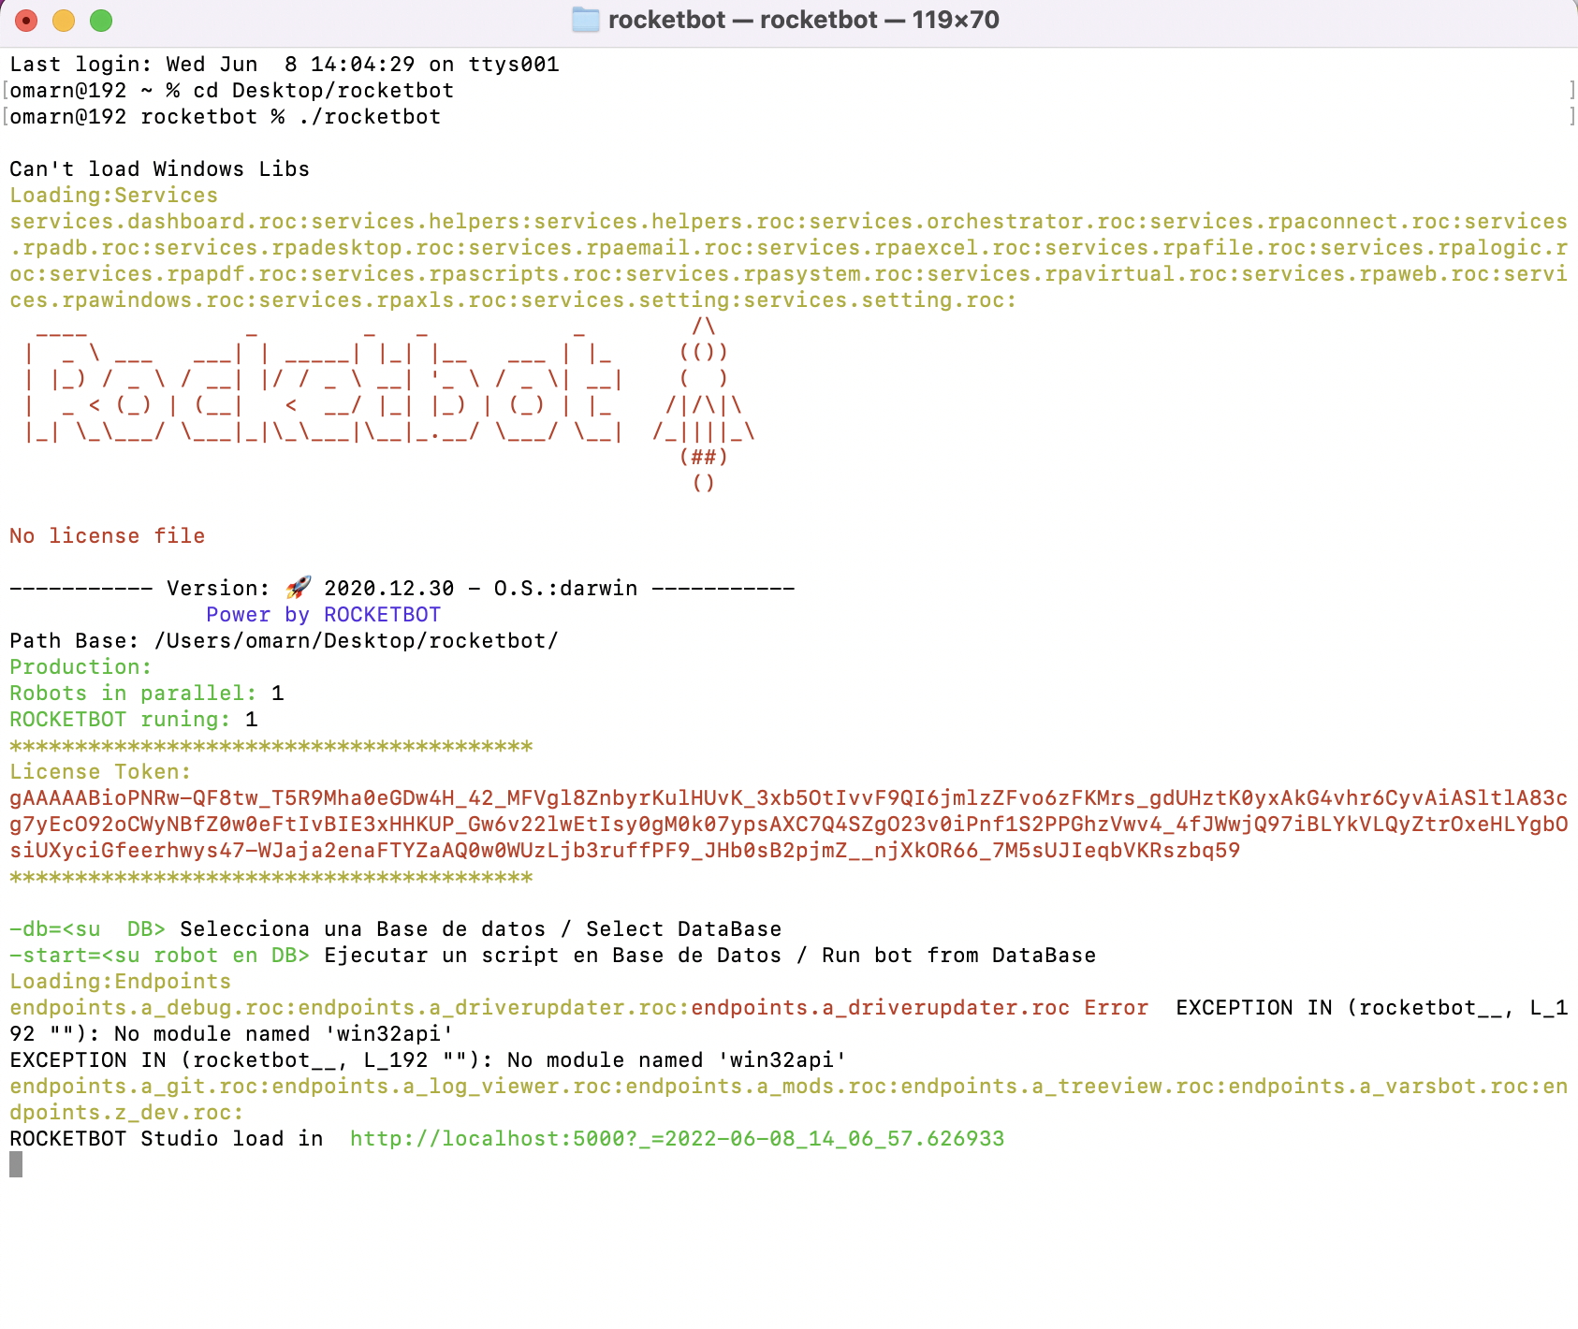Screen dimensions: 1578x1329
Task: Click the red "No license file" message
Action: tap(108, 536)
